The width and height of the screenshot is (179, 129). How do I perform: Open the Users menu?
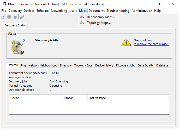pos(73,11)
